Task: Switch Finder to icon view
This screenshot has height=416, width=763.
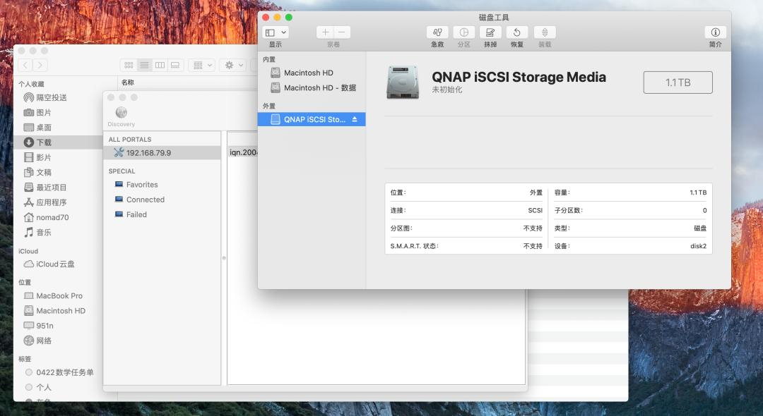Action: point(129,65)
